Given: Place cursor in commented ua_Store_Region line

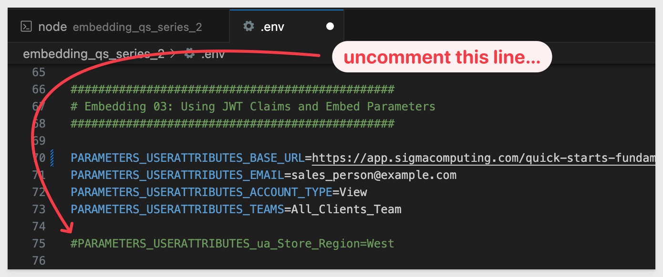Looking at the screenshot, I should 232,244.
